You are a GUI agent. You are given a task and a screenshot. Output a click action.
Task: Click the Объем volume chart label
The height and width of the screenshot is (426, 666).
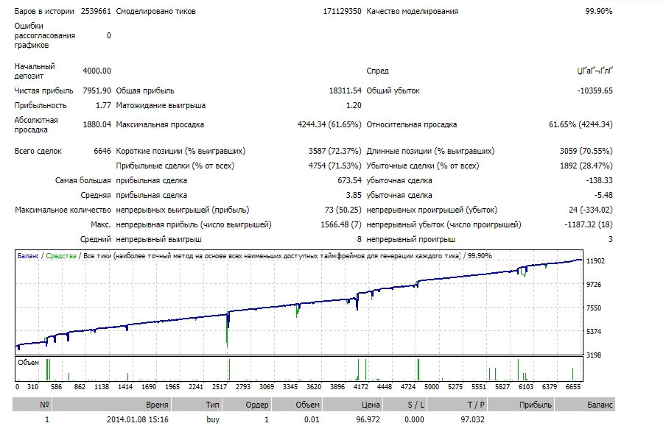29,362
